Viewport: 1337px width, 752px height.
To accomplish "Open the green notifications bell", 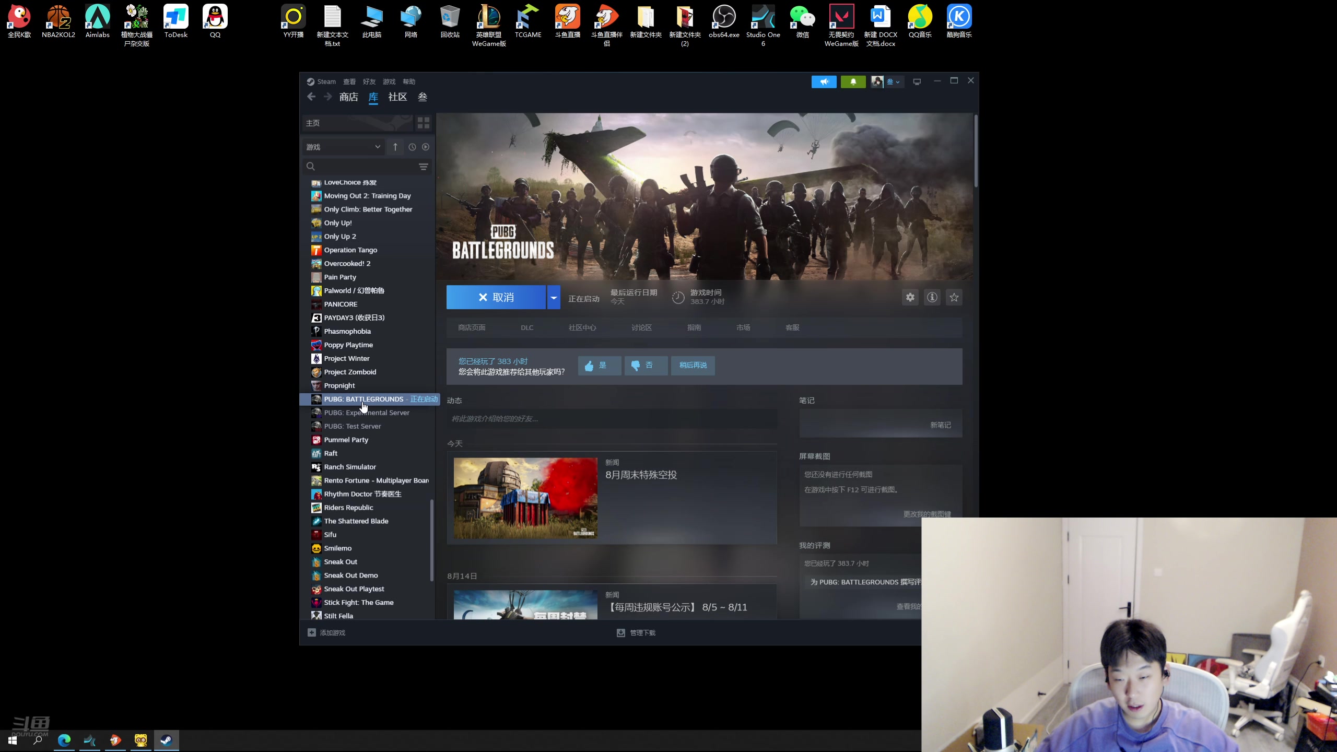I will tap(853, 81).
